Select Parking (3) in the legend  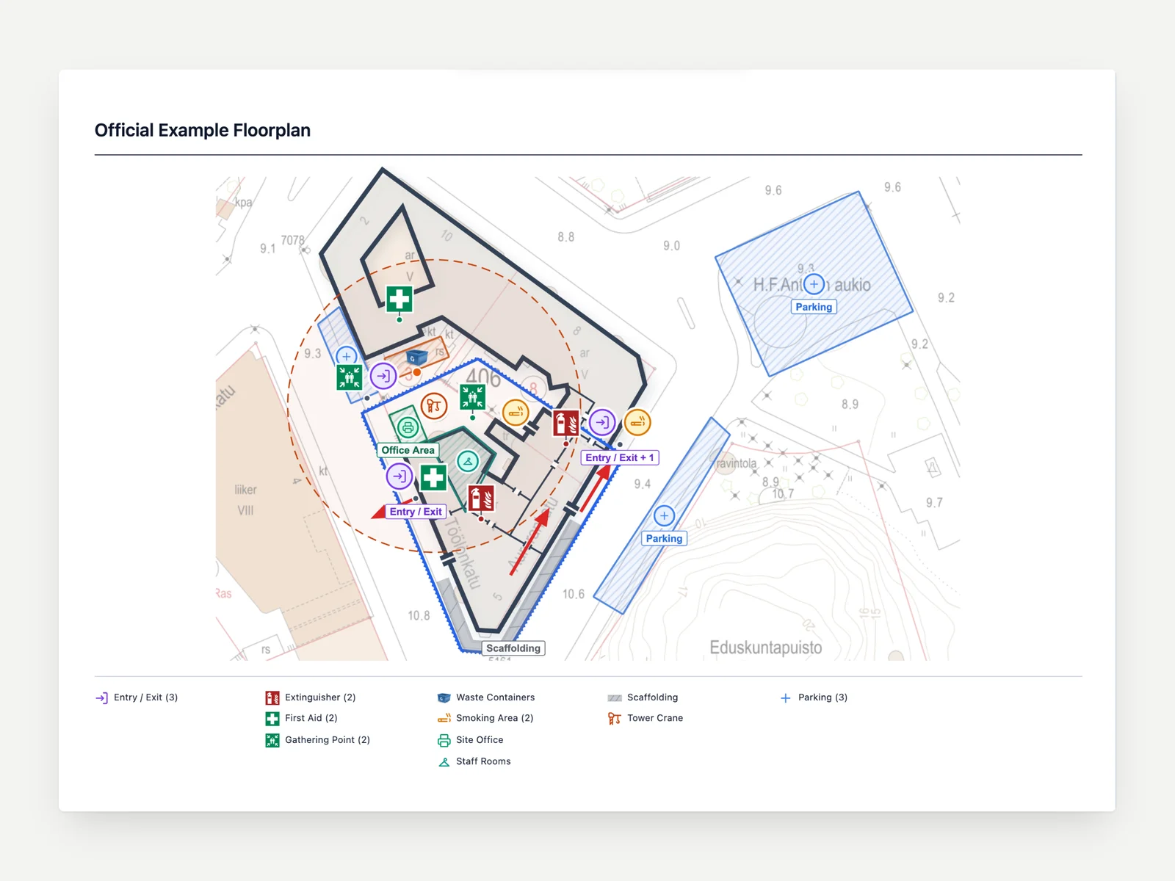tap(814, 697)
